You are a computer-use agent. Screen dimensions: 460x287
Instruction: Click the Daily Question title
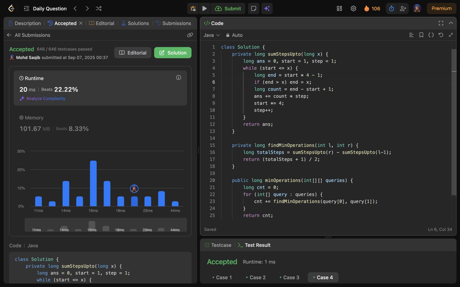50,8
